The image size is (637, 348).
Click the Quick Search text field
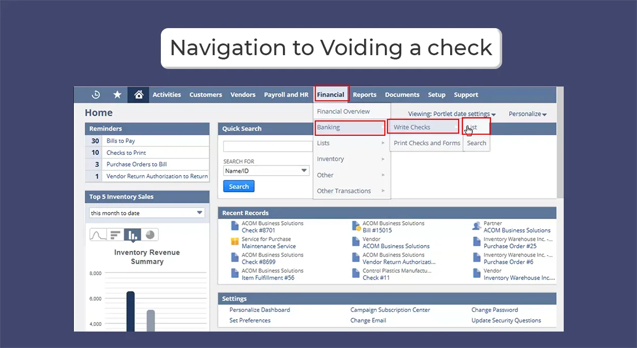pyautogui.click(x=268, y=146)
